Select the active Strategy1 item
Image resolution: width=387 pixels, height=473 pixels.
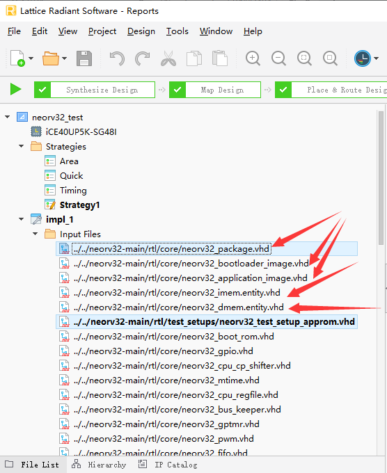79,205
